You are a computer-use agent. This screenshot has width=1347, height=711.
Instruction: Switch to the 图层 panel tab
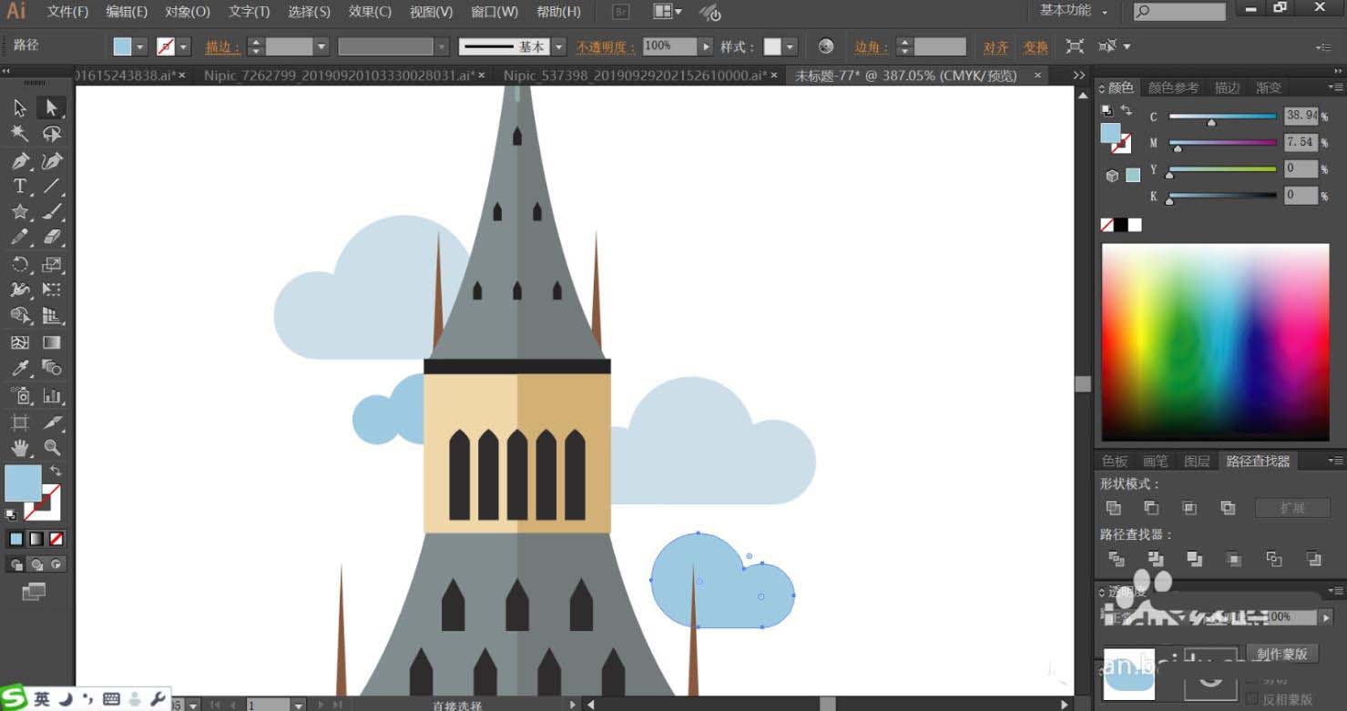pyautogui.click(x=1197, y=462)
